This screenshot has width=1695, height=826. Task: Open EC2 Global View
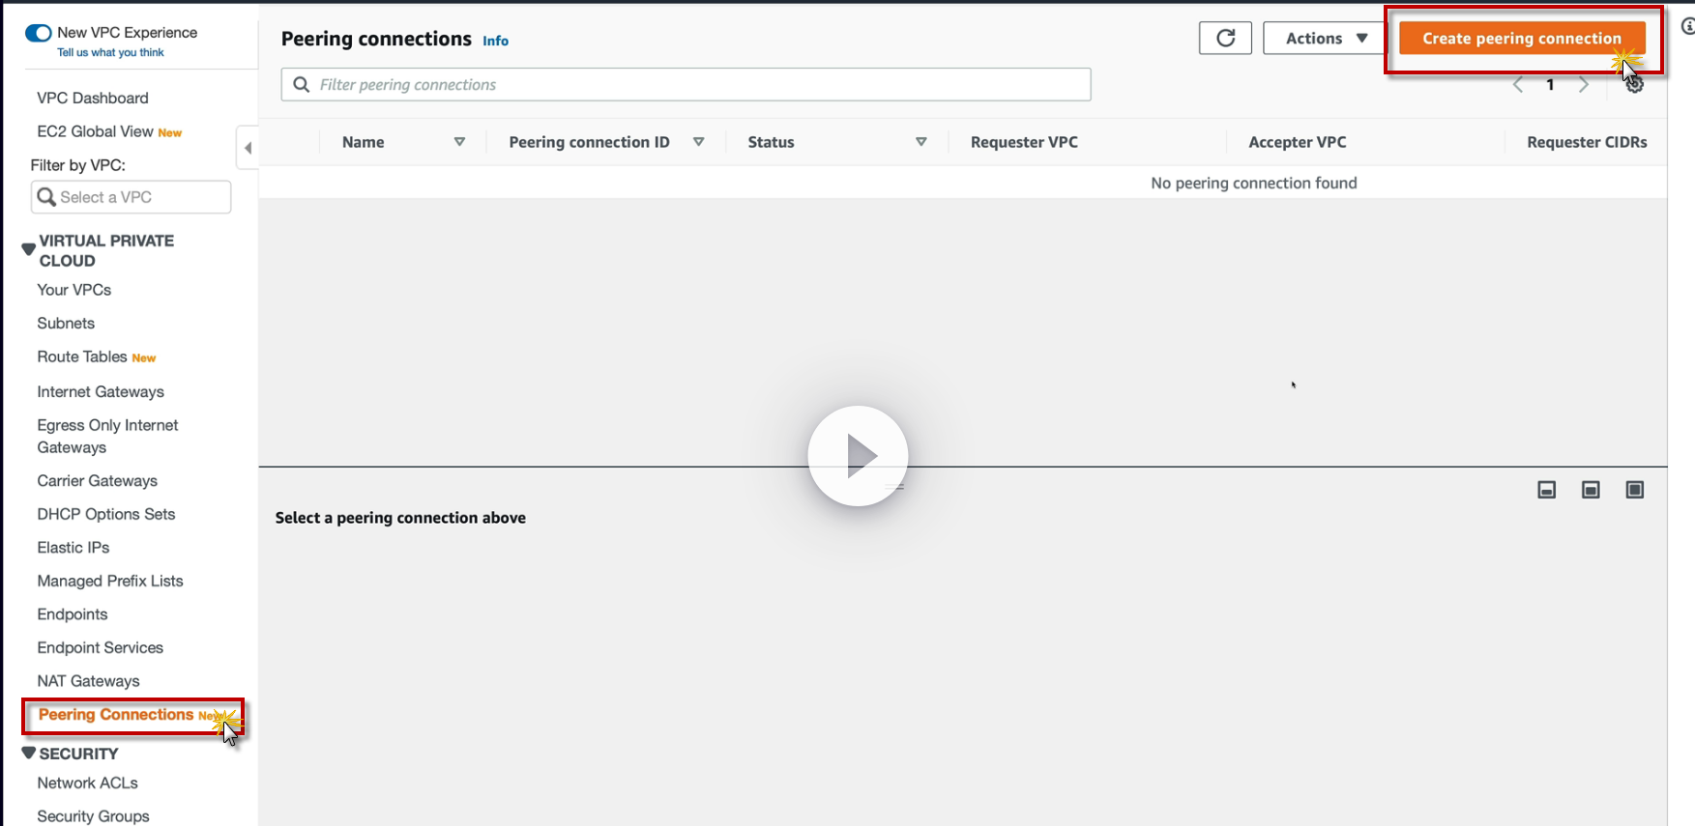click(95, 131)
